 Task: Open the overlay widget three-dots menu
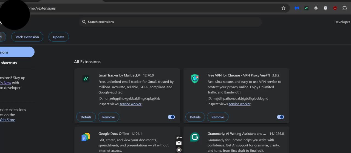click(x=180, y=137)
